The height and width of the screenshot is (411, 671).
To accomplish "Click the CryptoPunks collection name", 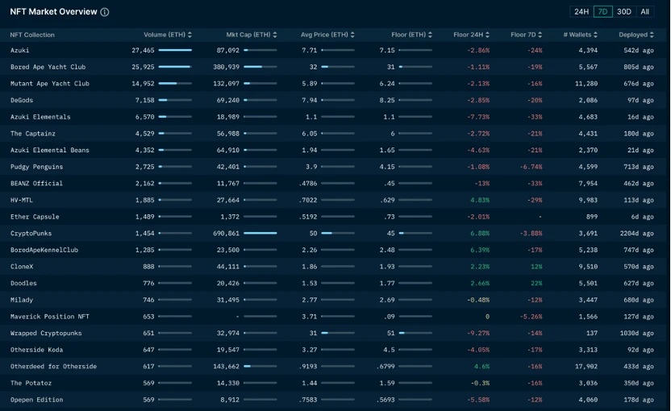I will pos(31,233).
